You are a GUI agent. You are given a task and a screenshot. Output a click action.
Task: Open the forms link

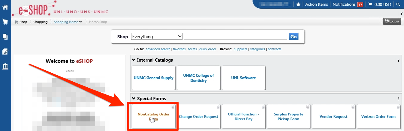[192, 49]
